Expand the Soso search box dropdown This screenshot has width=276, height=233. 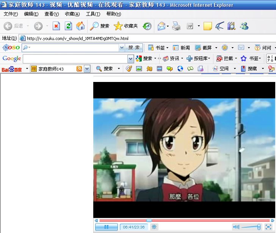[122, 48]
